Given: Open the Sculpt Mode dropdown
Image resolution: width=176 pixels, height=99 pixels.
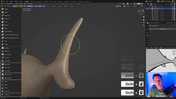Looking at the screenshot, I should pyautogui.click(x=9, y=4).
